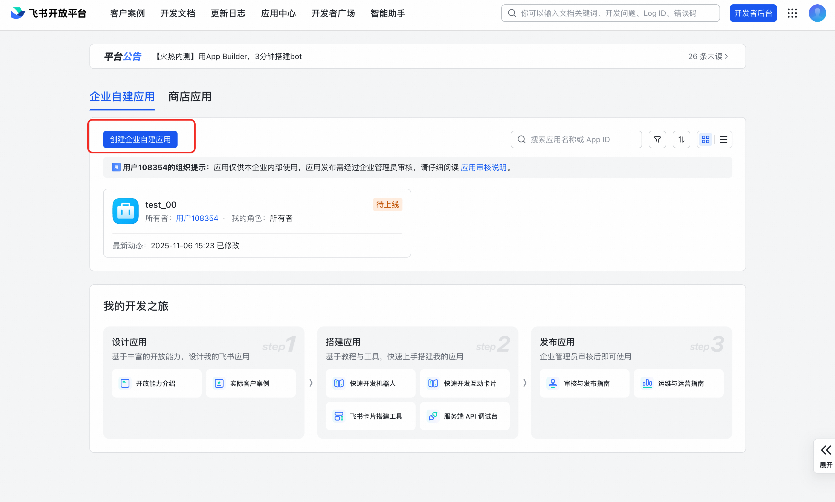835x502 pixels.
Task: Click the Feishu Open Platform logo
Action: coord(48,13)
